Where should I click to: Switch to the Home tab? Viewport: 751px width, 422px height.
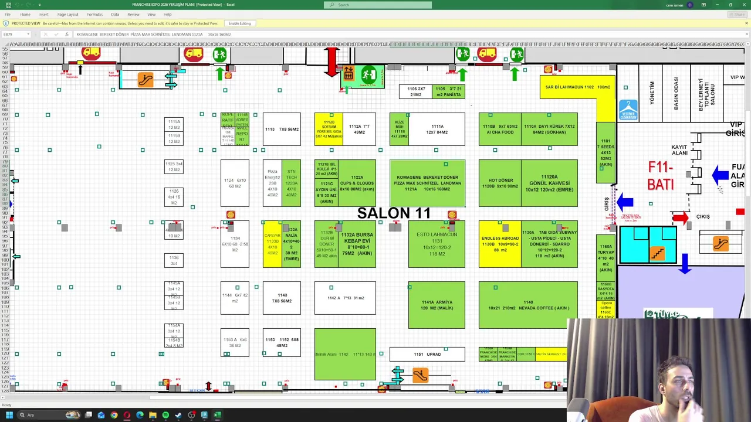(x=25, y=14)
